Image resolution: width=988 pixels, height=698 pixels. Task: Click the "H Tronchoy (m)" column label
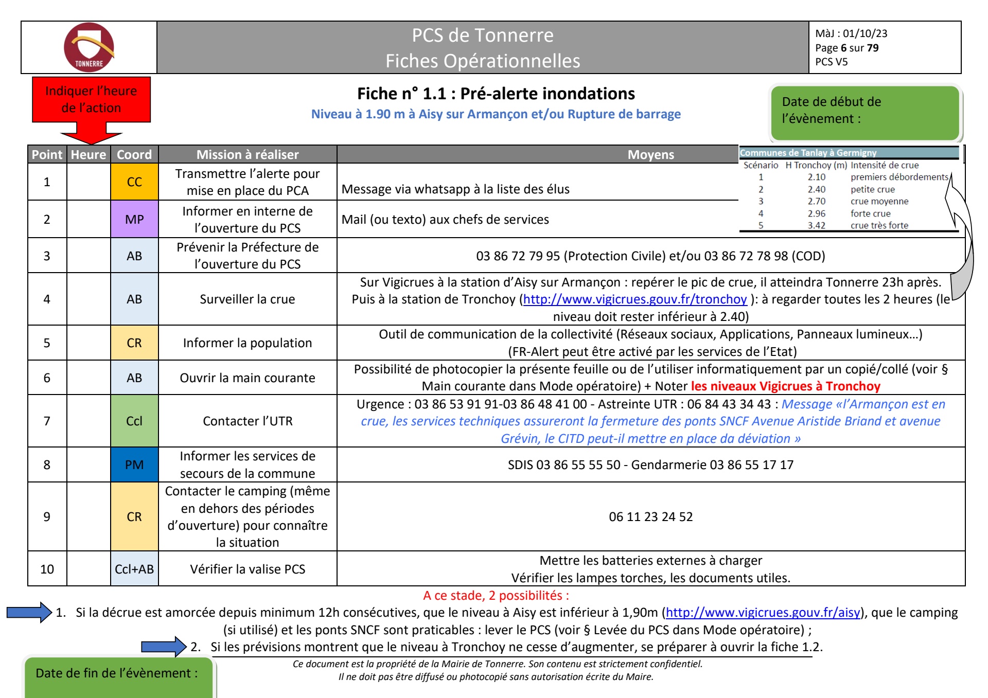tap(816, 165)
